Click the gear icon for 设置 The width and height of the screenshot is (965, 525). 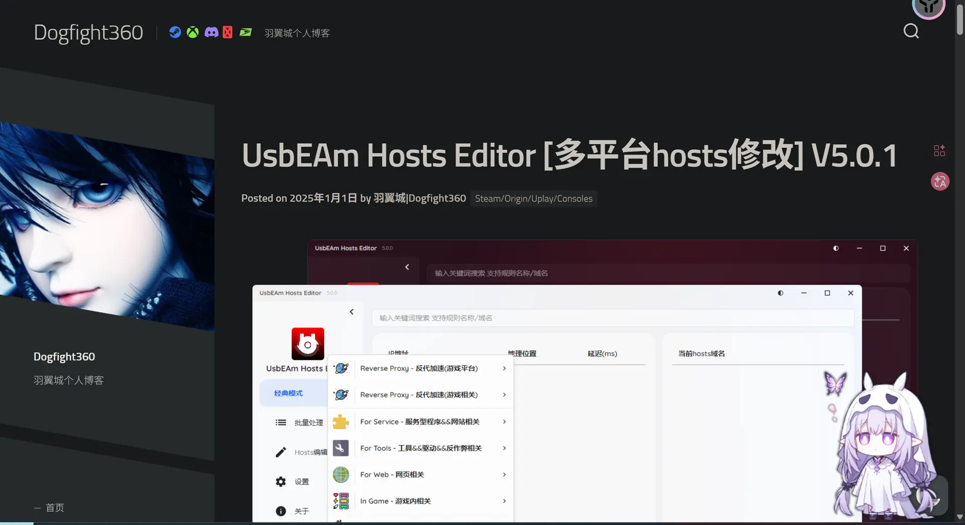tap(281, 482)
